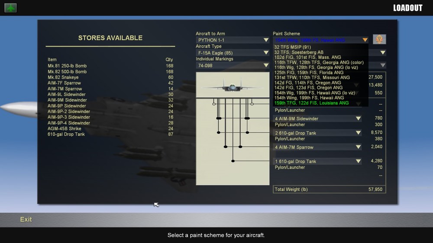
Task: Expand the 2 610-gal Drop Tank dropdown
Action: coord(317,133)
